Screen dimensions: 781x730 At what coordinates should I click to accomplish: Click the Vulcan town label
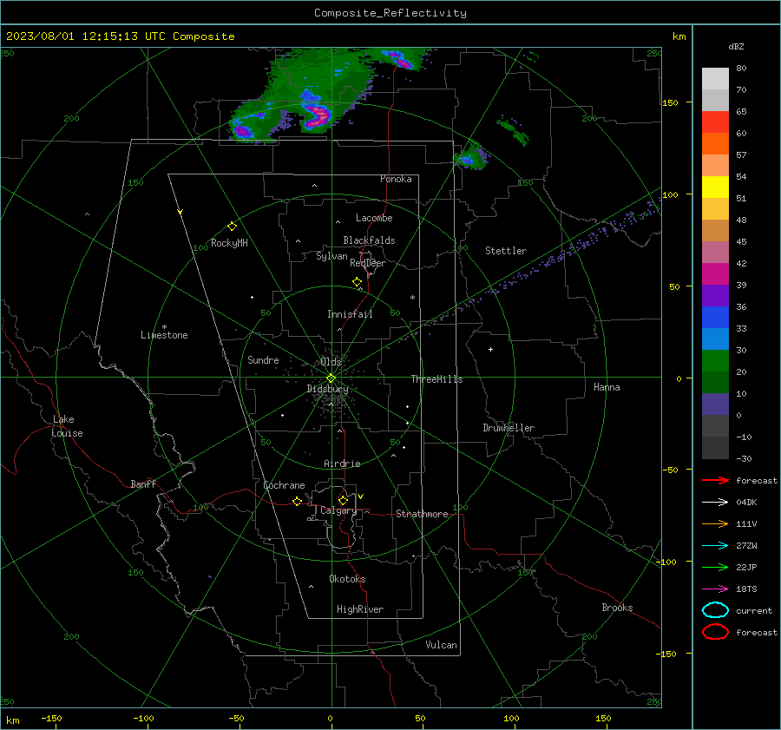[x=442, y=645]
